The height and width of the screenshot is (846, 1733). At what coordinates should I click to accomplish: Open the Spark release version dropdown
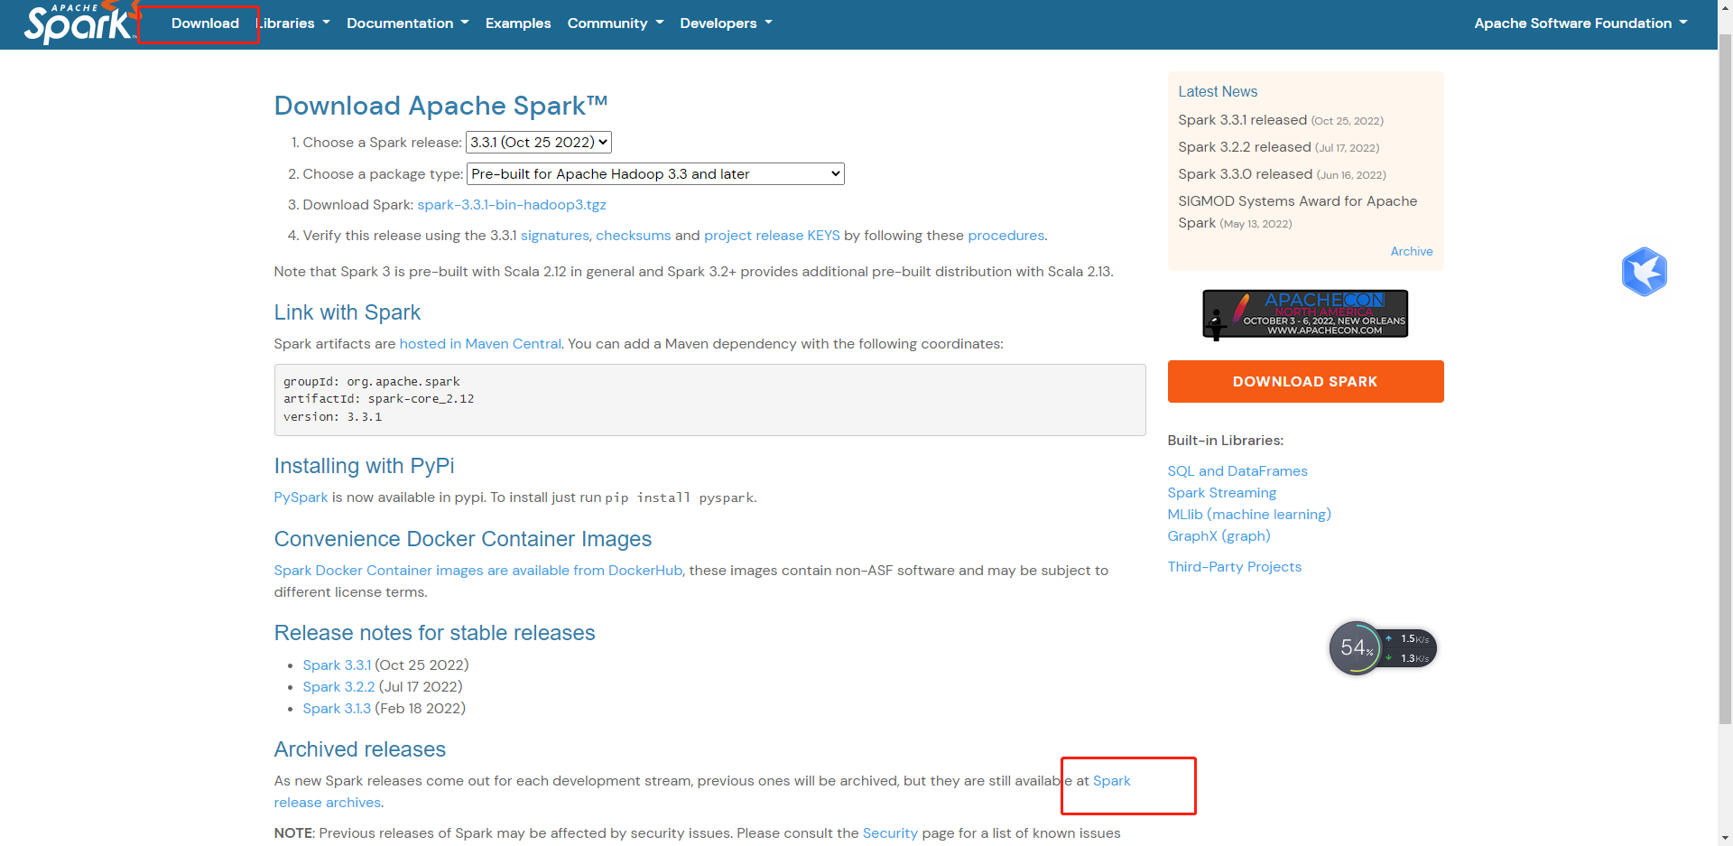[538, 143]
